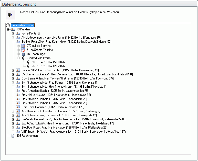Collapse the Berliner Polarbären customer node

(13, 42)
